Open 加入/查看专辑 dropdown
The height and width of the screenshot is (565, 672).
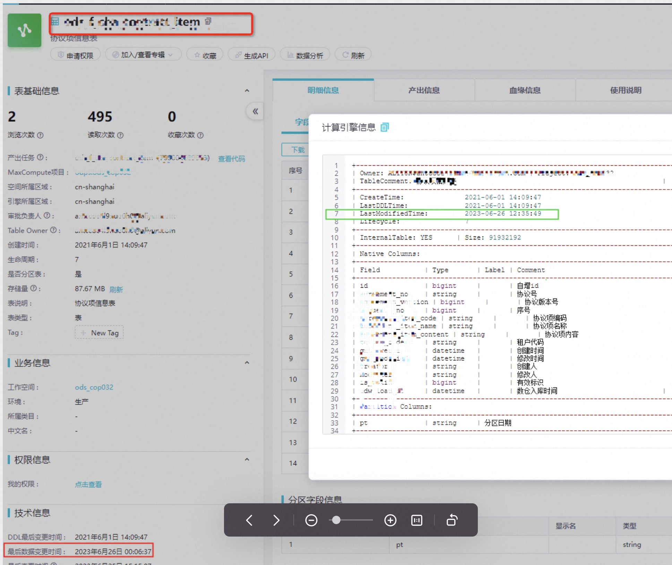pos(143,55)
